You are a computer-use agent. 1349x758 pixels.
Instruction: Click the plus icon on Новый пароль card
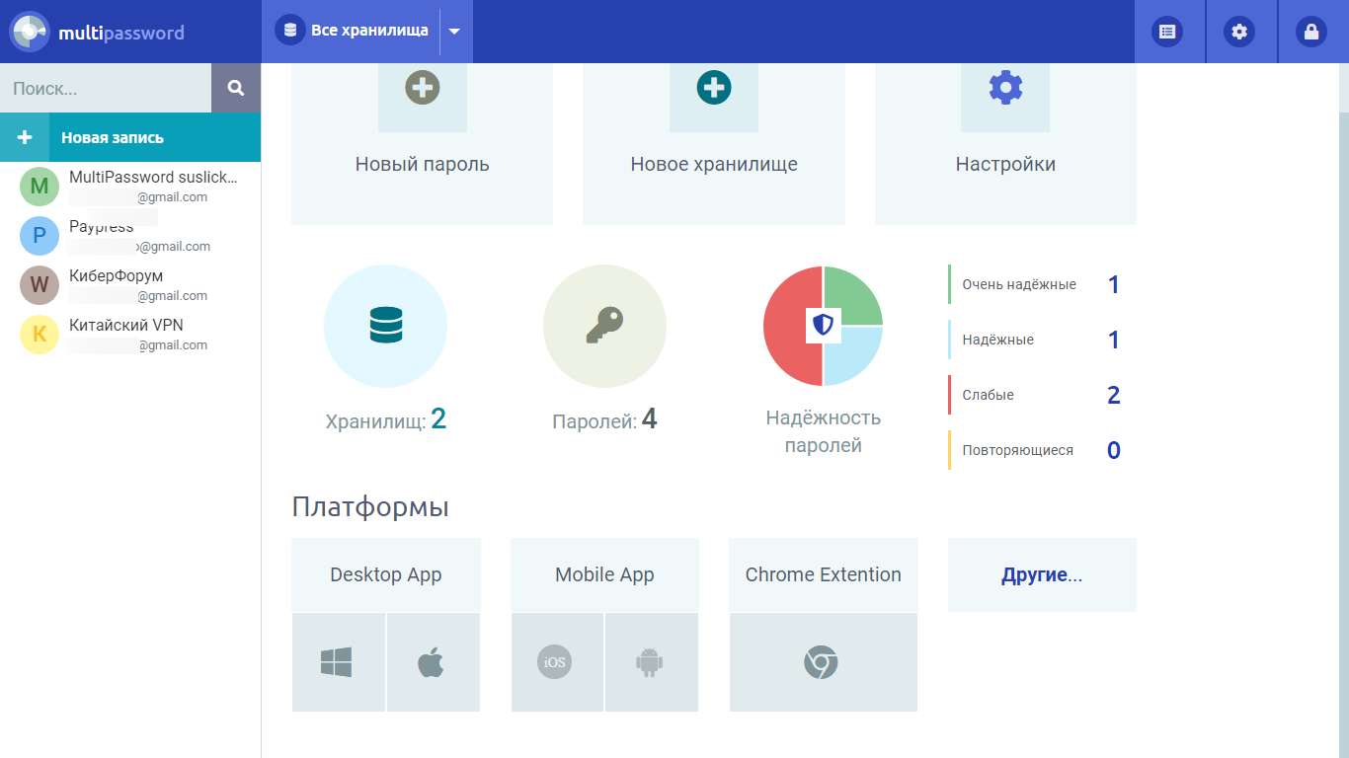(422, 88)
